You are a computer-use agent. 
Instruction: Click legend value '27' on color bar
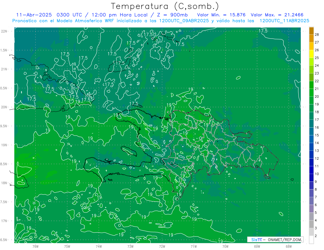[317, 42]
